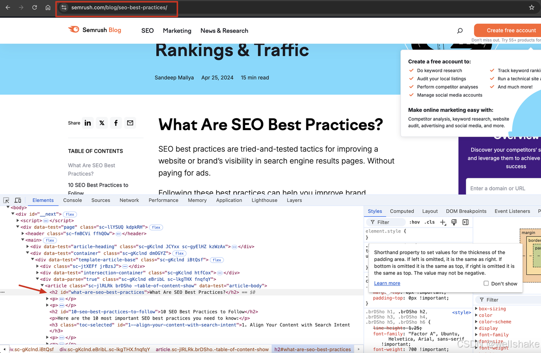The image size is (541, 353).
Task: Share the article via email icon
Action: coord(130,123)
